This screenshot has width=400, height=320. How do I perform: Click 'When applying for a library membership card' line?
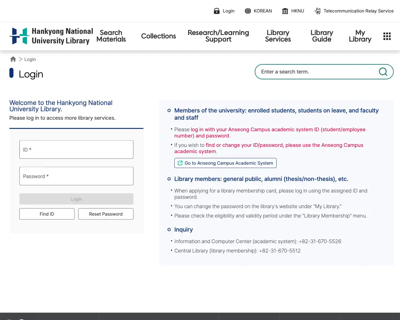(x=271, y=194)
